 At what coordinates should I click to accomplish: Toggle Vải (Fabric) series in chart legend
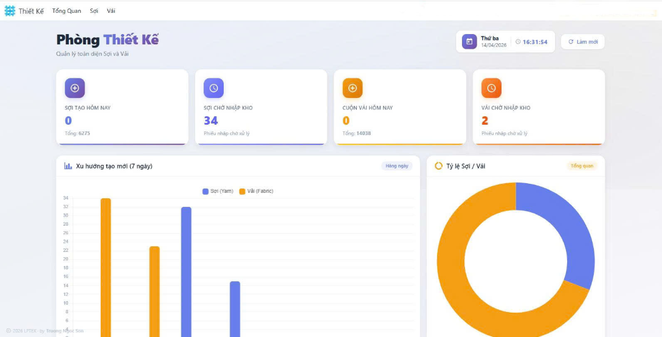coord(256,191)
